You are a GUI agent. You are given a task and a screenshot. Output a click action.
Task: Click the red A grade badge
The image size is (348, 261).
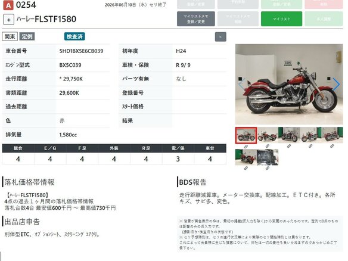[8, 5]
